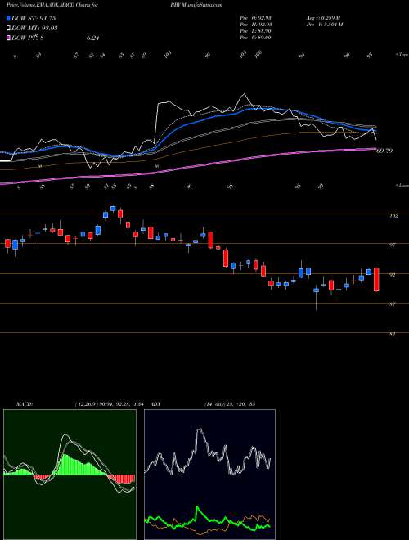Click the 'Pre V: 3.501 M' volume text

(326, 25)
